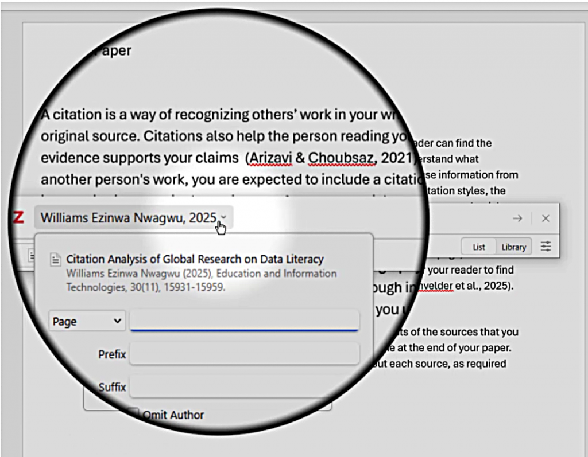588x457 pixels.
Task: Click the red Zotero Z icon
Action: (x=19, y=218)
